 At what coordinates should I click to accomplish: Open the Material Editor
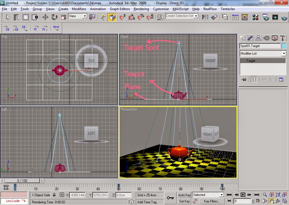tap(255, 17)
